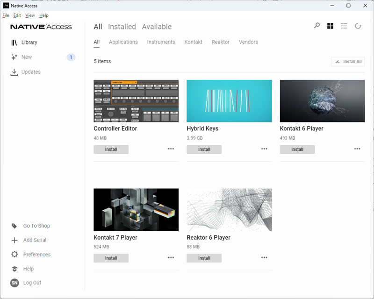Open more options for Controller Editor

(x=171, y=149)
